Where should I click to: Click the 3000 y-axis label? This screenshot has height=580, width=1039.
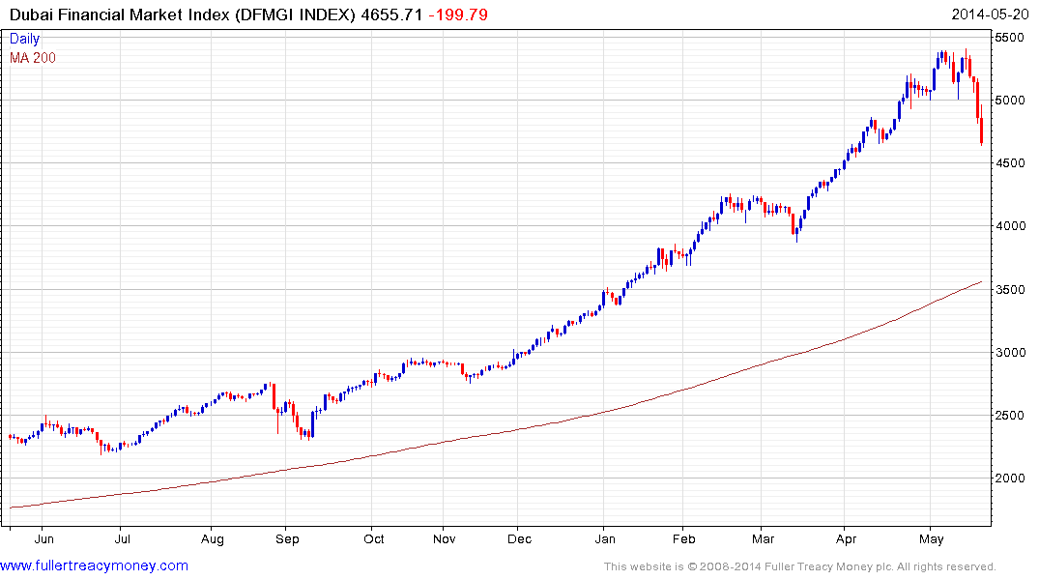pos(1011,353)
